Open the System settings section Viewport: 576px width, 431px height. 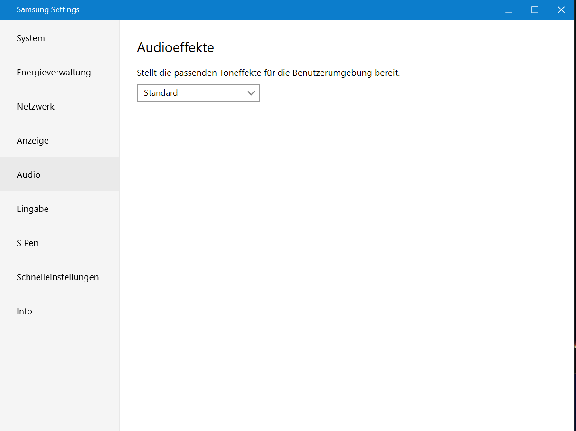[31, 38]
